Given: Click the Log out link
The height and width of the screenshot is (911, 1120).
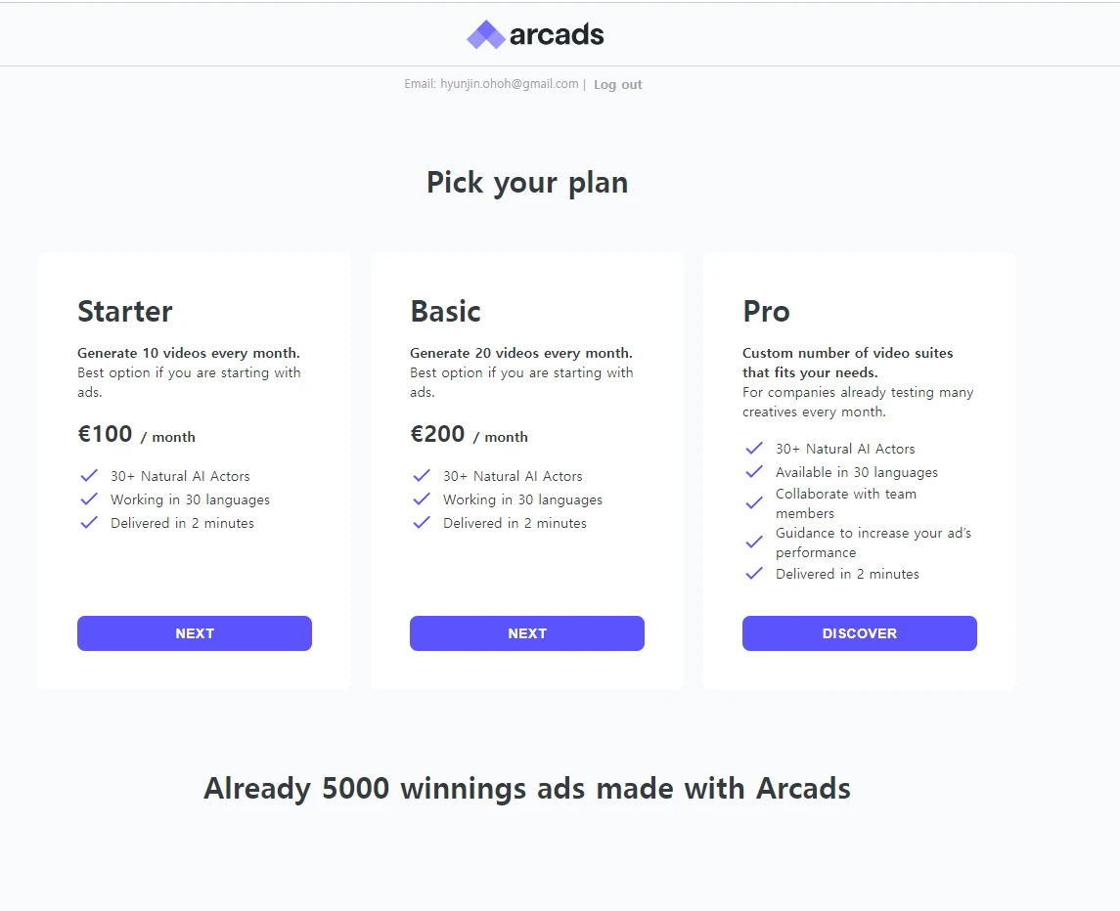Looking at the screenshot, I should tap(618, 85).
